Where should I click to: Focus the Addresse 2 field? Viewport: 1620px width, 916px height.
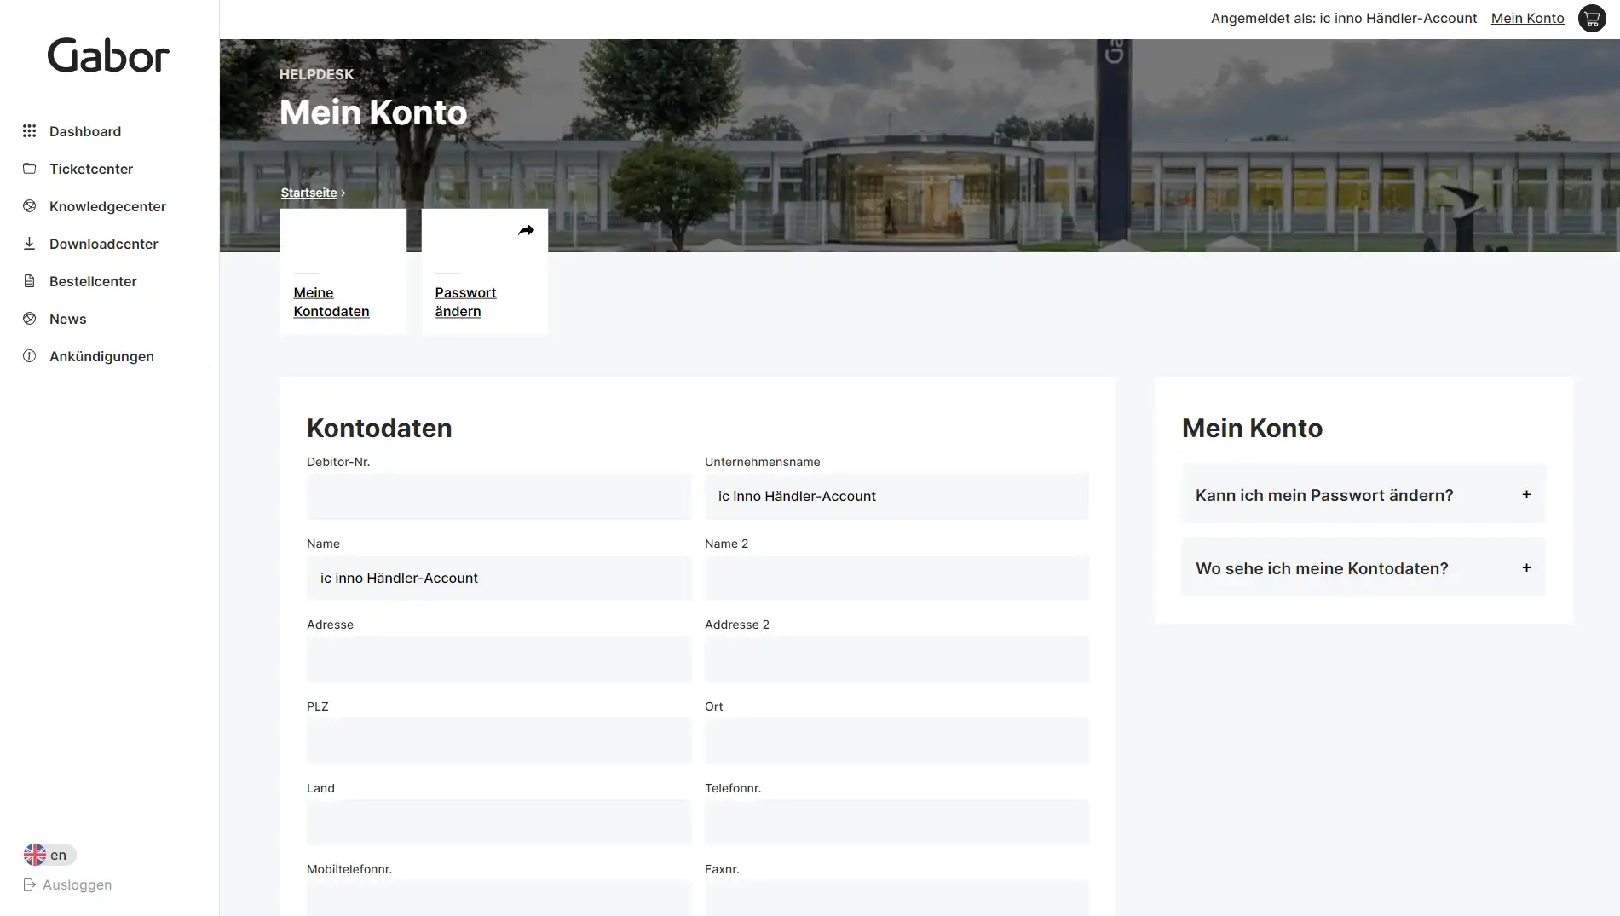point(896,659)
